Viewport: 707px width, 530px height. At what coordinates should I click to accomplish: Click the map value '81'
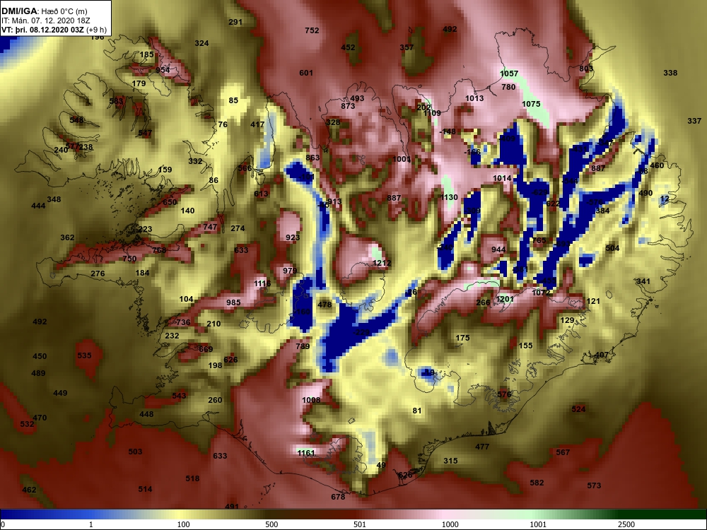coord(417,410)
